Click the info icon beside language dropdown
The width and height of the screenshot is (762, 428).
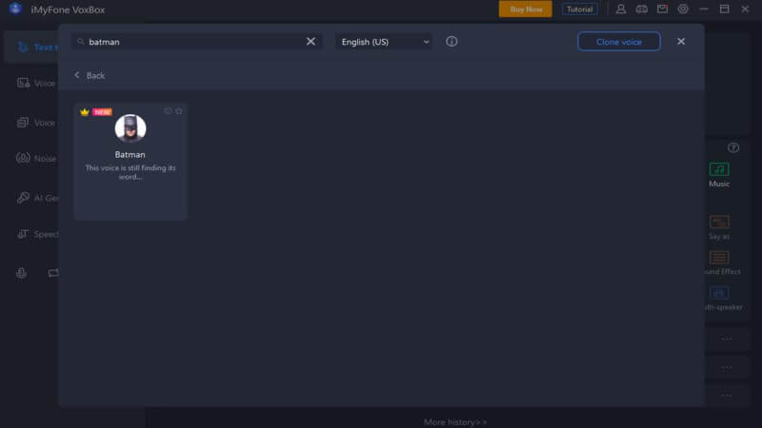(x=451, y=42)
